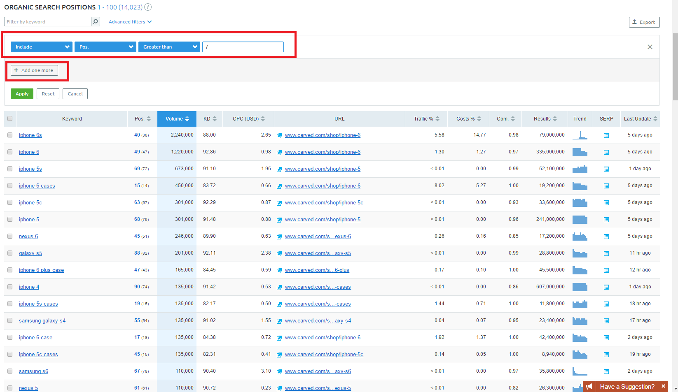Screen dimensions: 678x392
Task: Sort table by CPC (USD) column arrows
Action: pyautogui.click(x=263, y=119)
